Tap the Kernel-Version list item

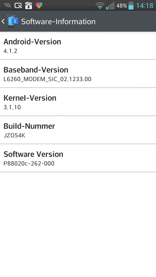(x=78, y=102)
